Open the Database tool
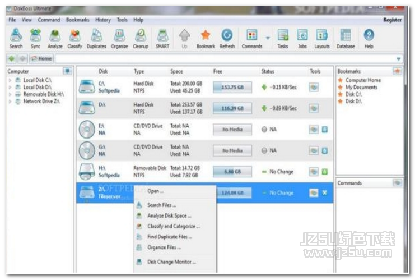 click(x=346, y=39)
